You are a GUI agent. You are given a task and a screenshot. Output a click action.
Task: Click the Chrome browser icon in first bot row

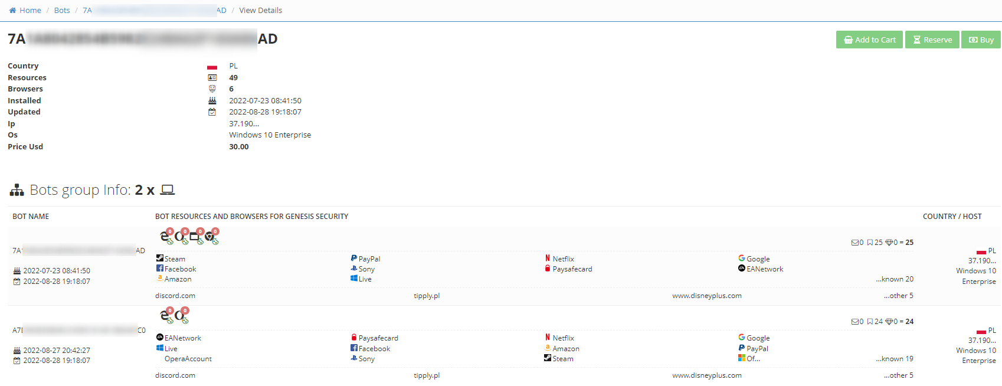(x=211, y=236)
